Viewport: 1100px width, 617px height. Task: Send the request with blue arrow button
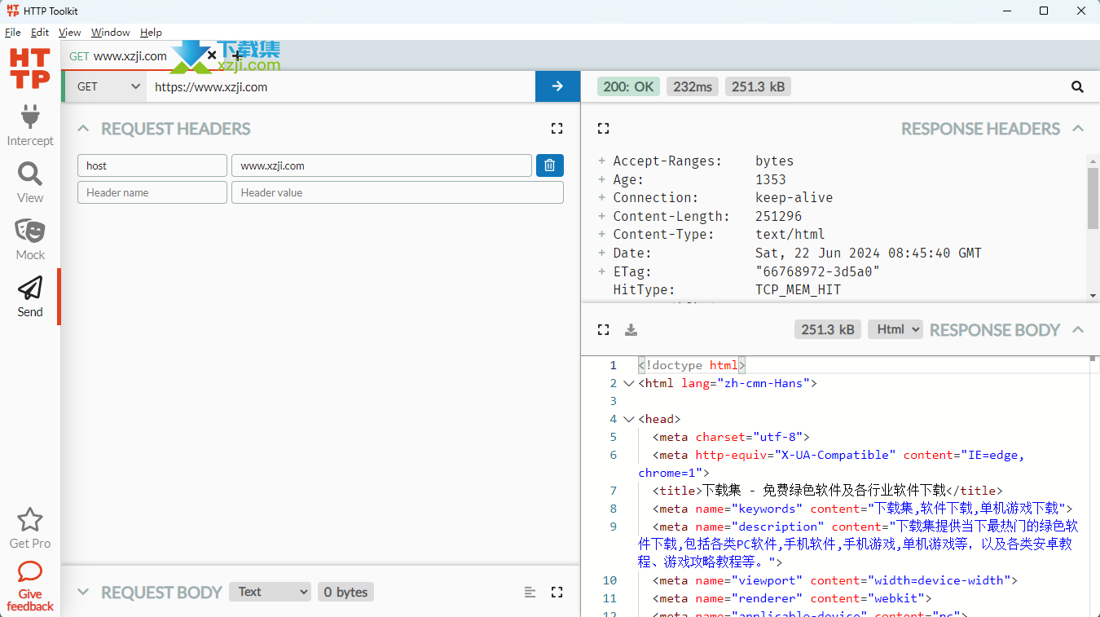(x=557, y=86)
